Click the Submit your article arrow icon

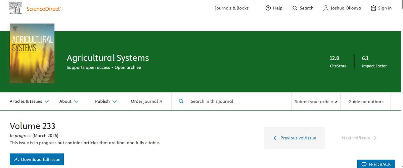pos(336,102)
